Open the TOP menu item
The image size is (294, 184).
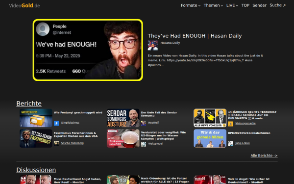(245, 5)
